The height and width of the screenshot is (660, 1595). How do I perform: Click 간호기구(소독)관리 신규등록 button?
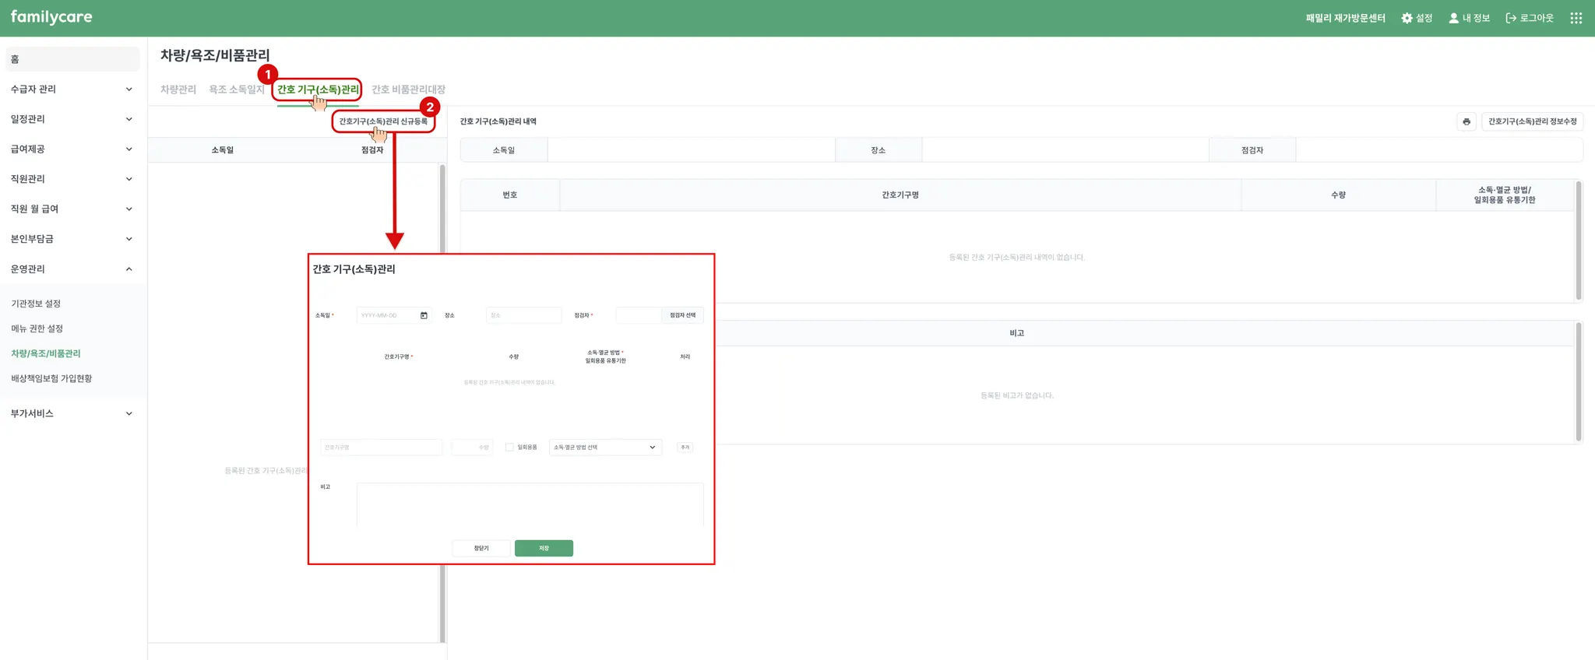coord(383,121)
